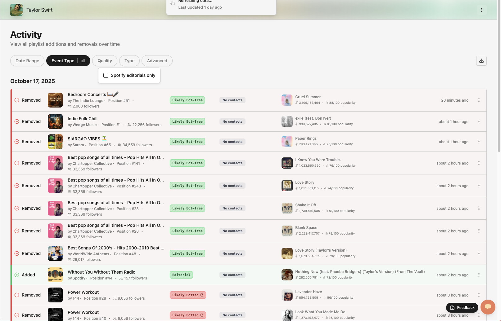Open the Advanced filter options

coord(157,61)
